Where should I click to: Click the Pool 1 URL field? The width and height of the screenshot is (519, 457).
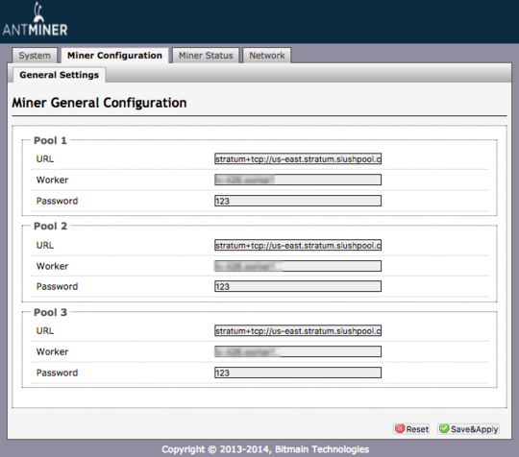[298, 158]
